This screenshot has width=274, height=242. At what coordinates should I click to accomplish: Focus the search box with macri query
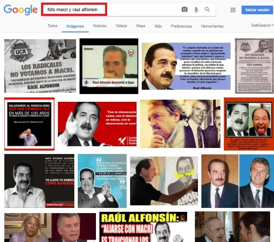pyautogui.click(x=128, y=9)
